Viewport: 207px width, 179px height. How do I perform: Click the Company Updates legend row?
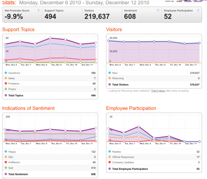(x=154, y=162)
